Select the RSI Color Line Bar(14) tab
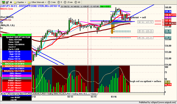177x104 pixels. (17, 94)
